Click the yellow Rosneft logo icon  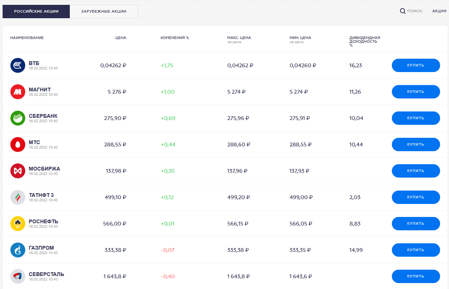pos(18,224)
